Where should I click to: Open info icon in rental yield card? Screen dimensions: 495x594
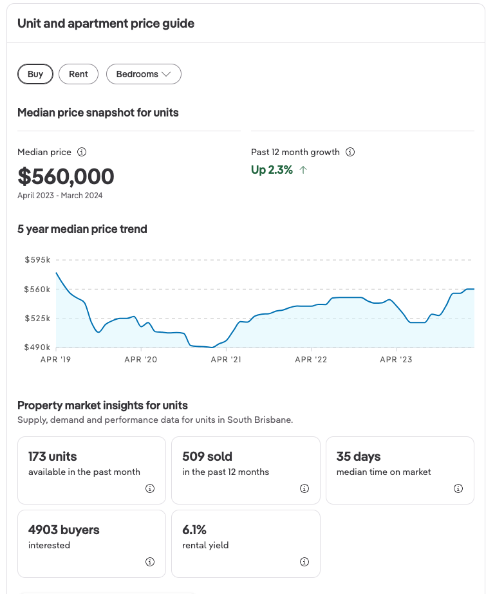[x=304, y=562]
